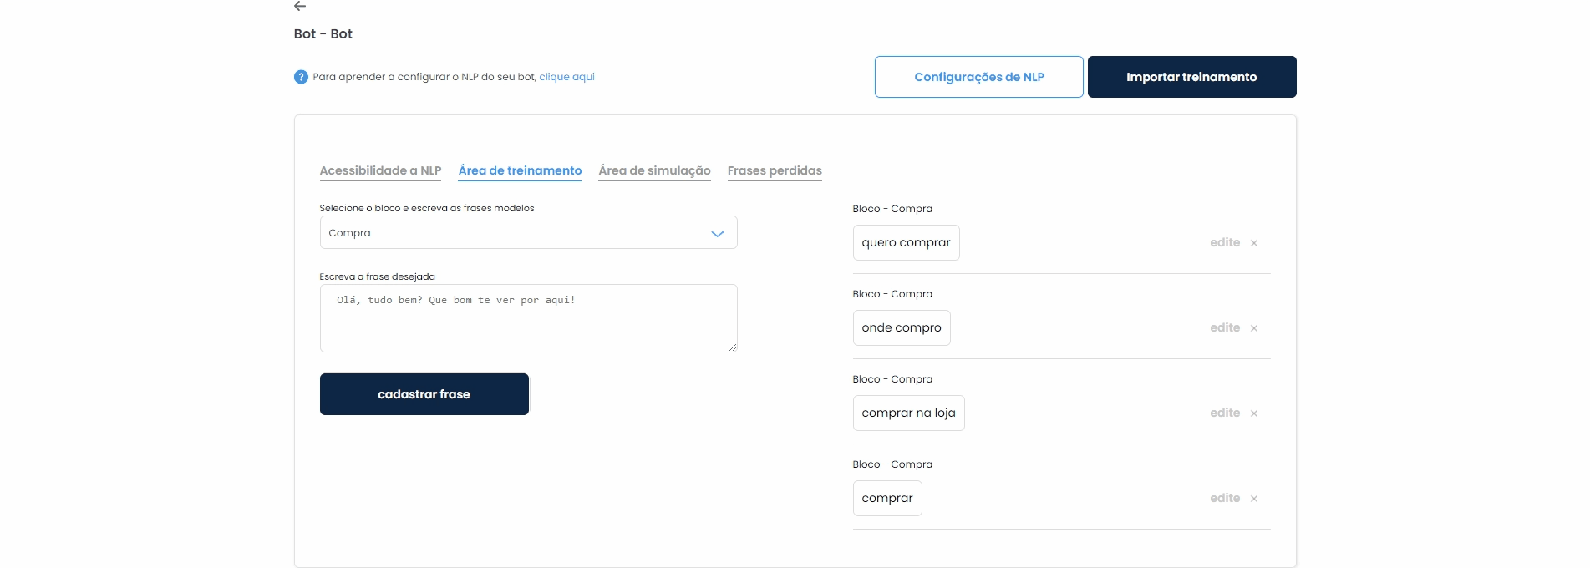Delete the 'quero comprar' phrase with X
Viewport: 1590px width, 568px height.
(x=1253, y=243)
